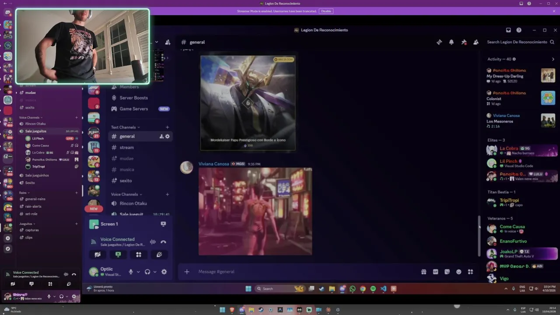Toggle noise suppression in streamed Voice Connected panel
This screenshot has width=560, height=315.
(x=153, y=242)
